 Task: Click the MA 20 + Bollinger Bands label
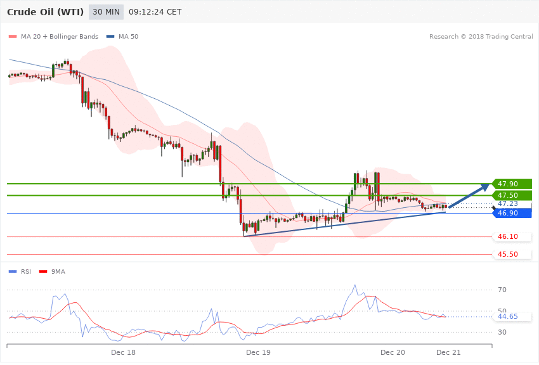click(60, 36)
